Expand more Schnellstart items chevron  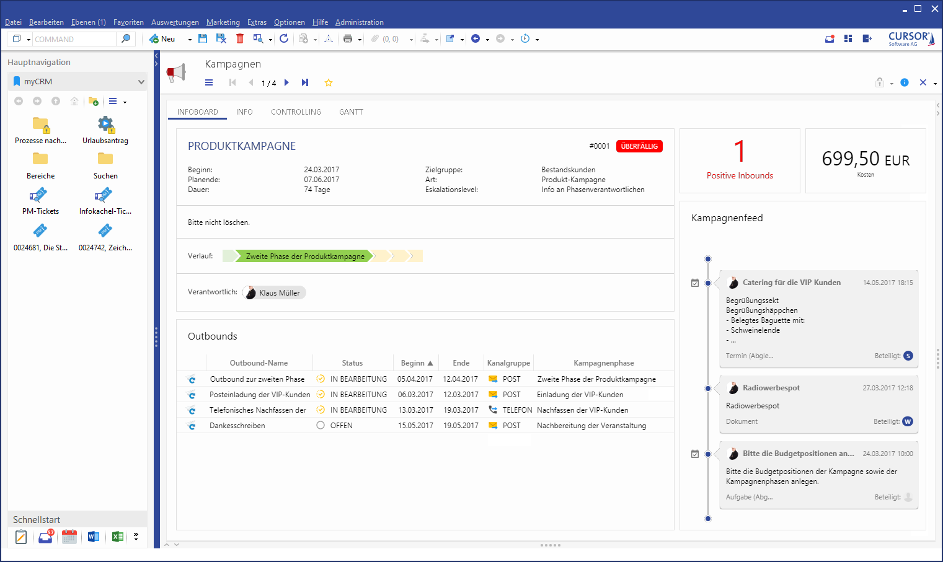click(136, 537)
